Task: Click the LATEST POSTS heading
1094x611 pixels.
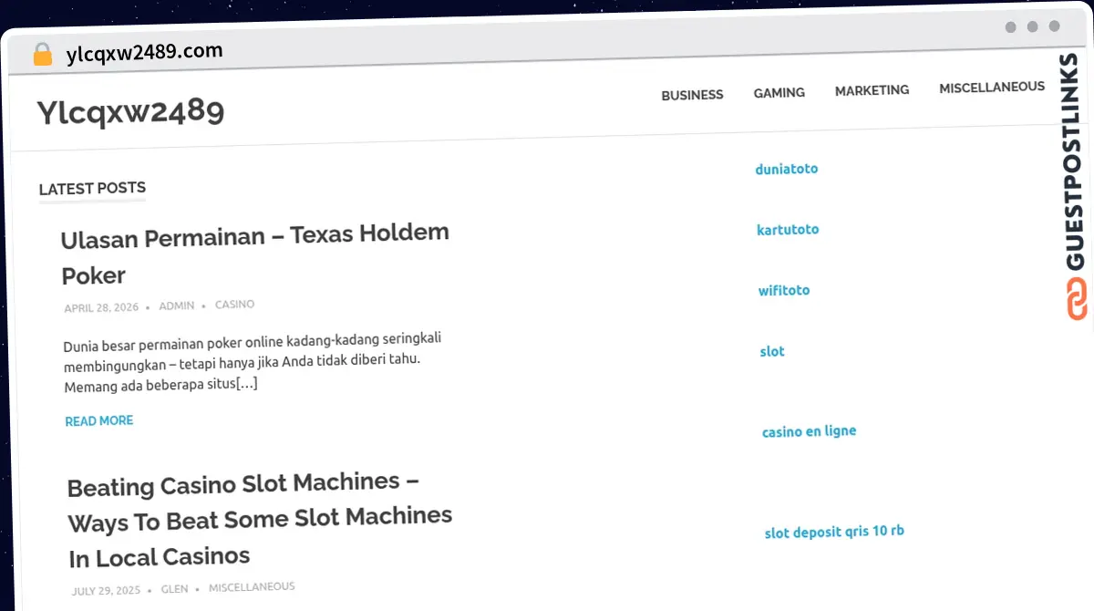Action: (92, 189)
